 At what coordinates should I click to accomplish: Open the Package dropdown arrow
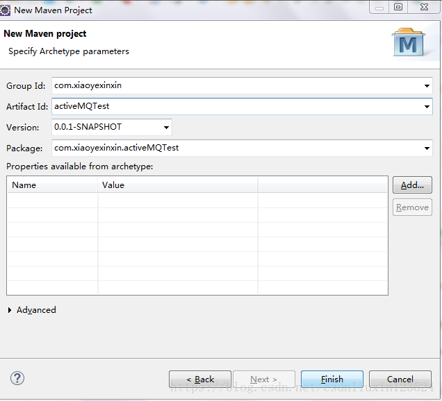pyautogui.click(x=427, y=148)
